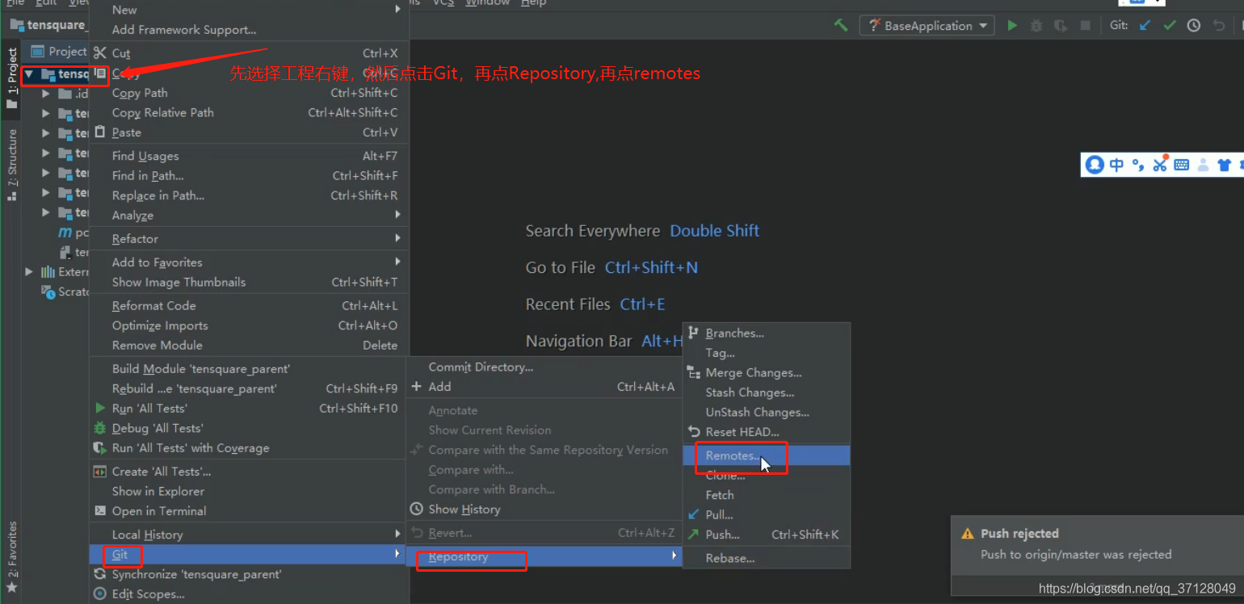Click the Git Rollback undo arrow icon
The image size is (1244, 604).
click(1218, 26)
